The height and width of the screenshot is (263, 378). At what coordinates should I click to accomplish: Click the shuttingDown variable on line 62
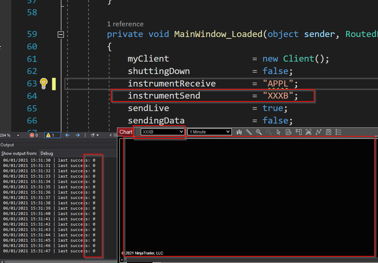[159, 71]
